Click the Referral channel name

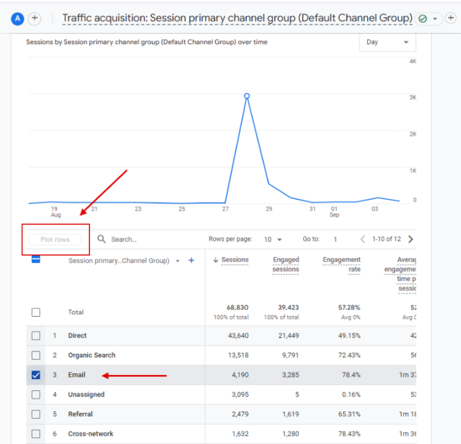pos(80,415)
